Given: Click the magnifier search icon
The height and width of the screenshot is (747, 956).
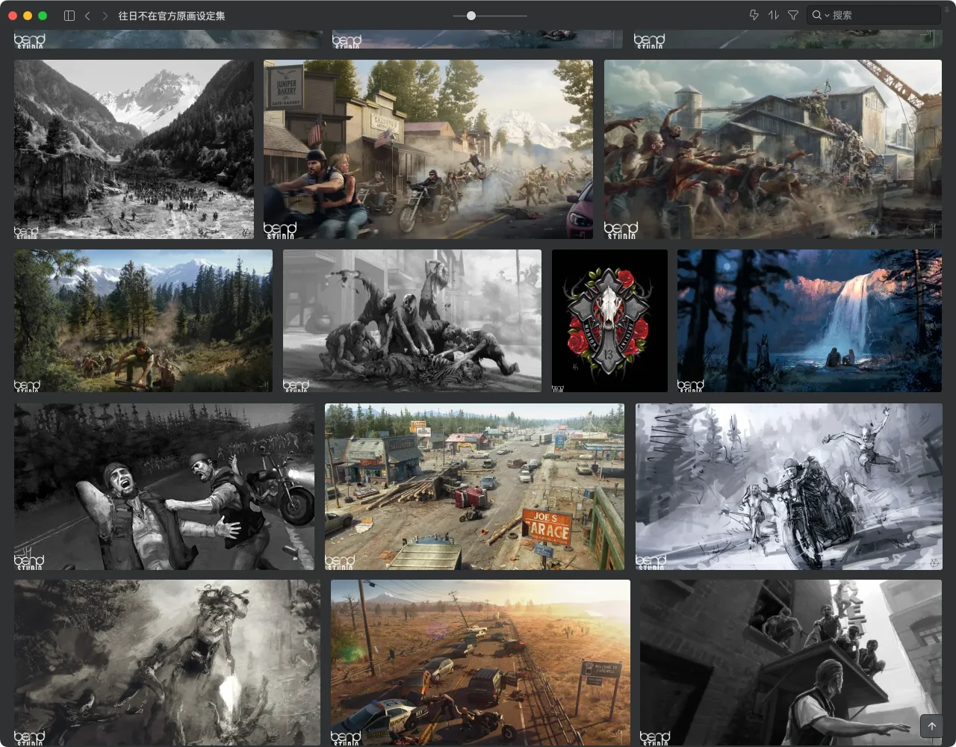Looking at the screenshot, I should [817, 15].
